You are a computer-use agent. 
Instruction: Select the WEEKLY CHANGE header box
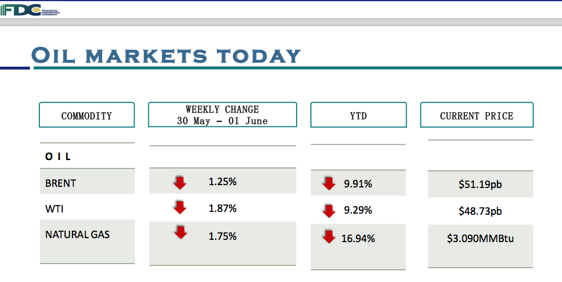[222, 115]
